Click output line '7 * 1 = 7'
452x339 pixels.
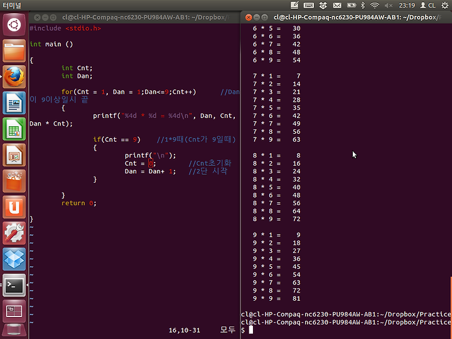pos(276,76)
